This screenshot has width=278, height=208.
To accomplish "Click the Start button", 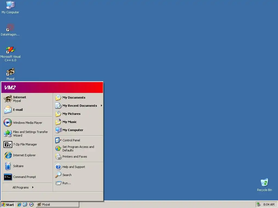I will tap(7, 204).
